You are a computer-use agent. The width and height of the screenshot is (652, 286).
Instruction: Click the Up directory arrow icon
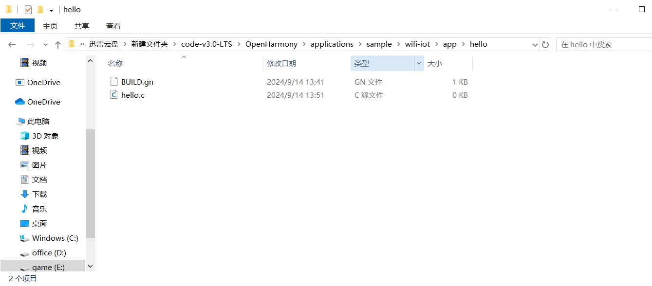(x=58, y=45)
